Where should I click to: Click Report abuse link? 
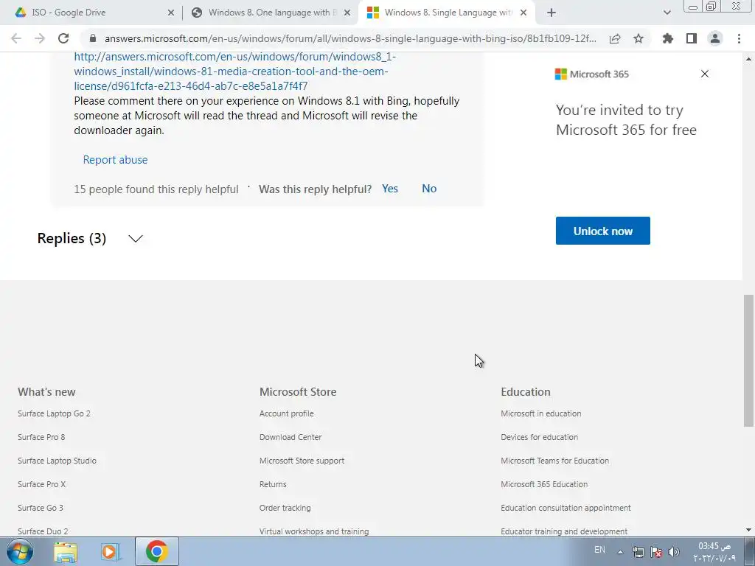(115, 160)
